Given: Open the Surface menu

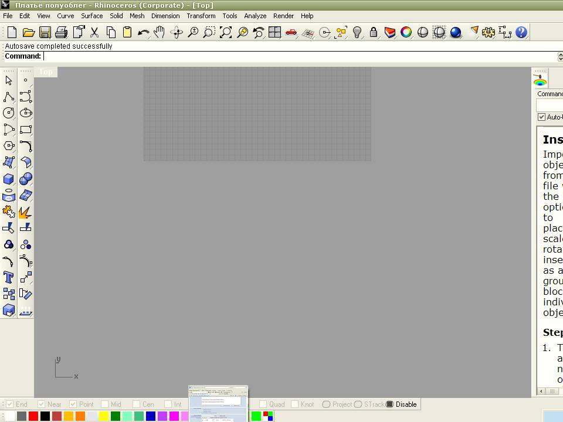Looking at the screenshot, I should (92, 16).
